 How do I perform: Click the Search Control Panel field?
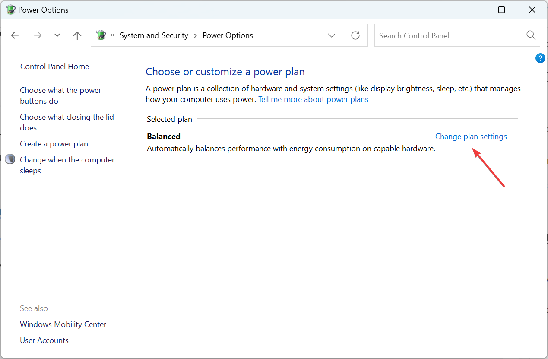pos(457,35)
